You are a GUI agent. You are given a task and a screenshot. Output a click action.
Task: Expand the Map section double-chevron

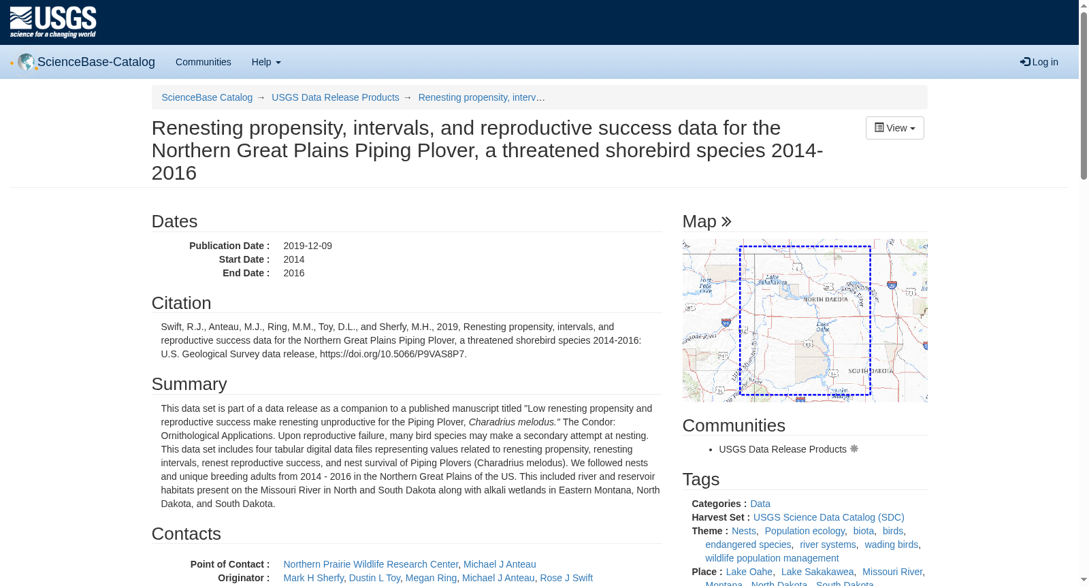(x=726, y=221)
